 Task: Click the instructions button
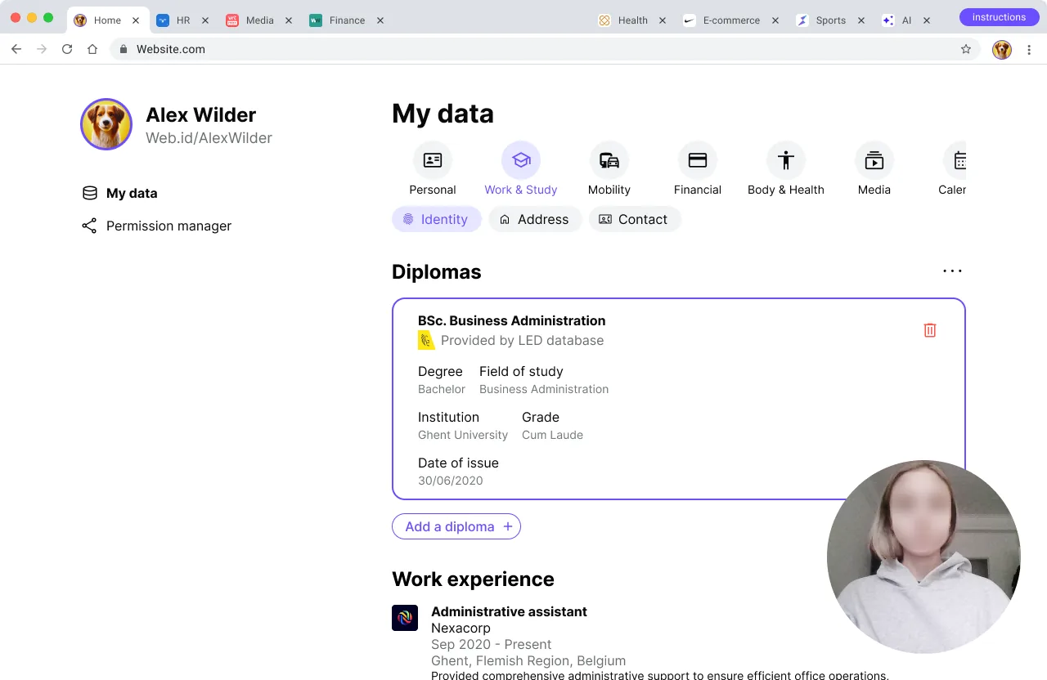(999, 17)
